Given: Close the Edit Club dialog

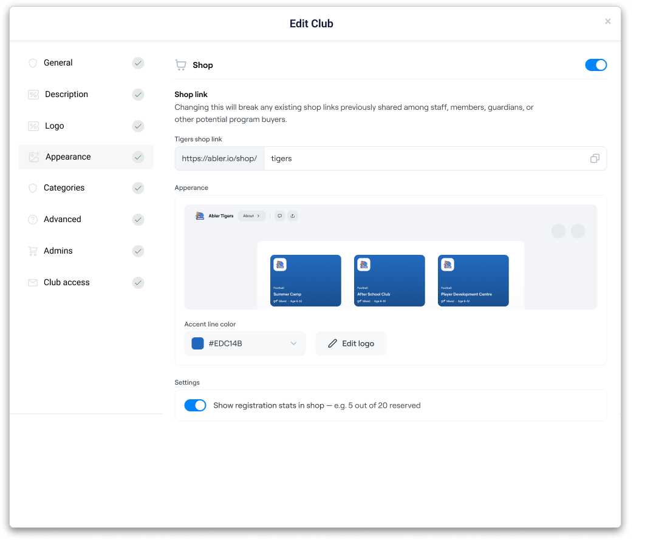Looking at the screenshot, I should pos(608,21).
